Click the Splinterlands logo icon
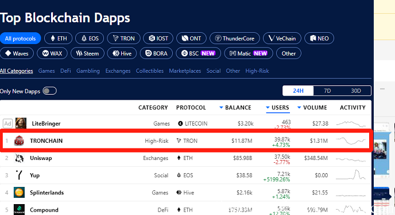The image size is (395, 215). coord(19,193)
